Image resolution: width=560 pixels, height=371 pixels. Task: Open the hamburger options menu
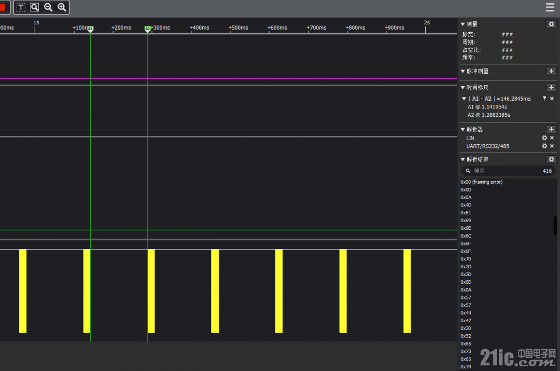point(550,7)
